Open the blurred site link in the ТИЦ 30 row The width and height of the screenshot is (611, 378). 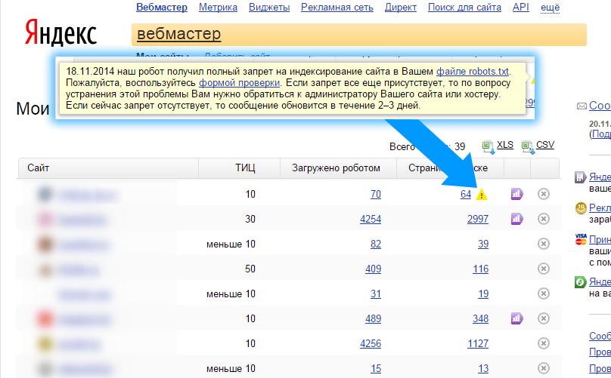click(82, 220)
